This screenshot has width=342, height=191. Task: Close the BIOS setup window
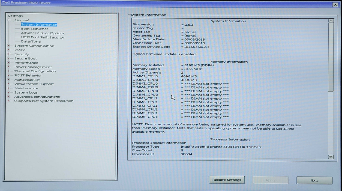tap(335, 5)
